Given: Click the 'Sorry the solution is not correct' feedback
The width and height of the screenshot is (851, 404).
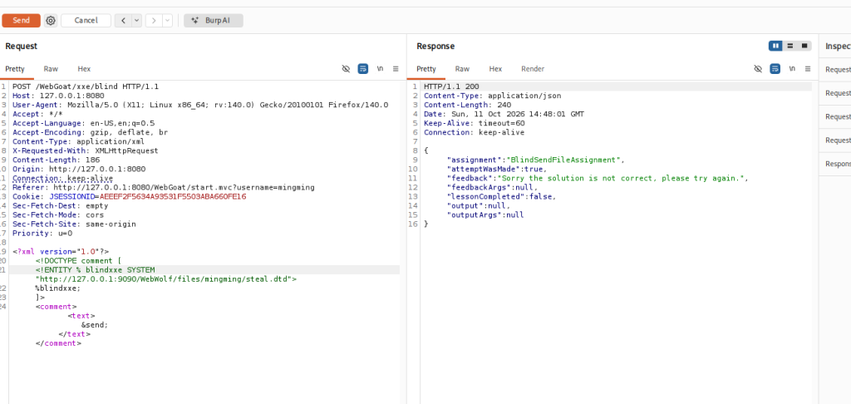Looking at the screenshot, I should [x=622, y=178].
